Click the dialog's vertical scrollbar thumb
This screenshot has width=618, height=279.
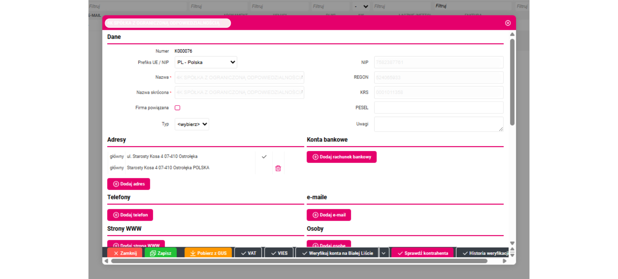click(512, 82)
